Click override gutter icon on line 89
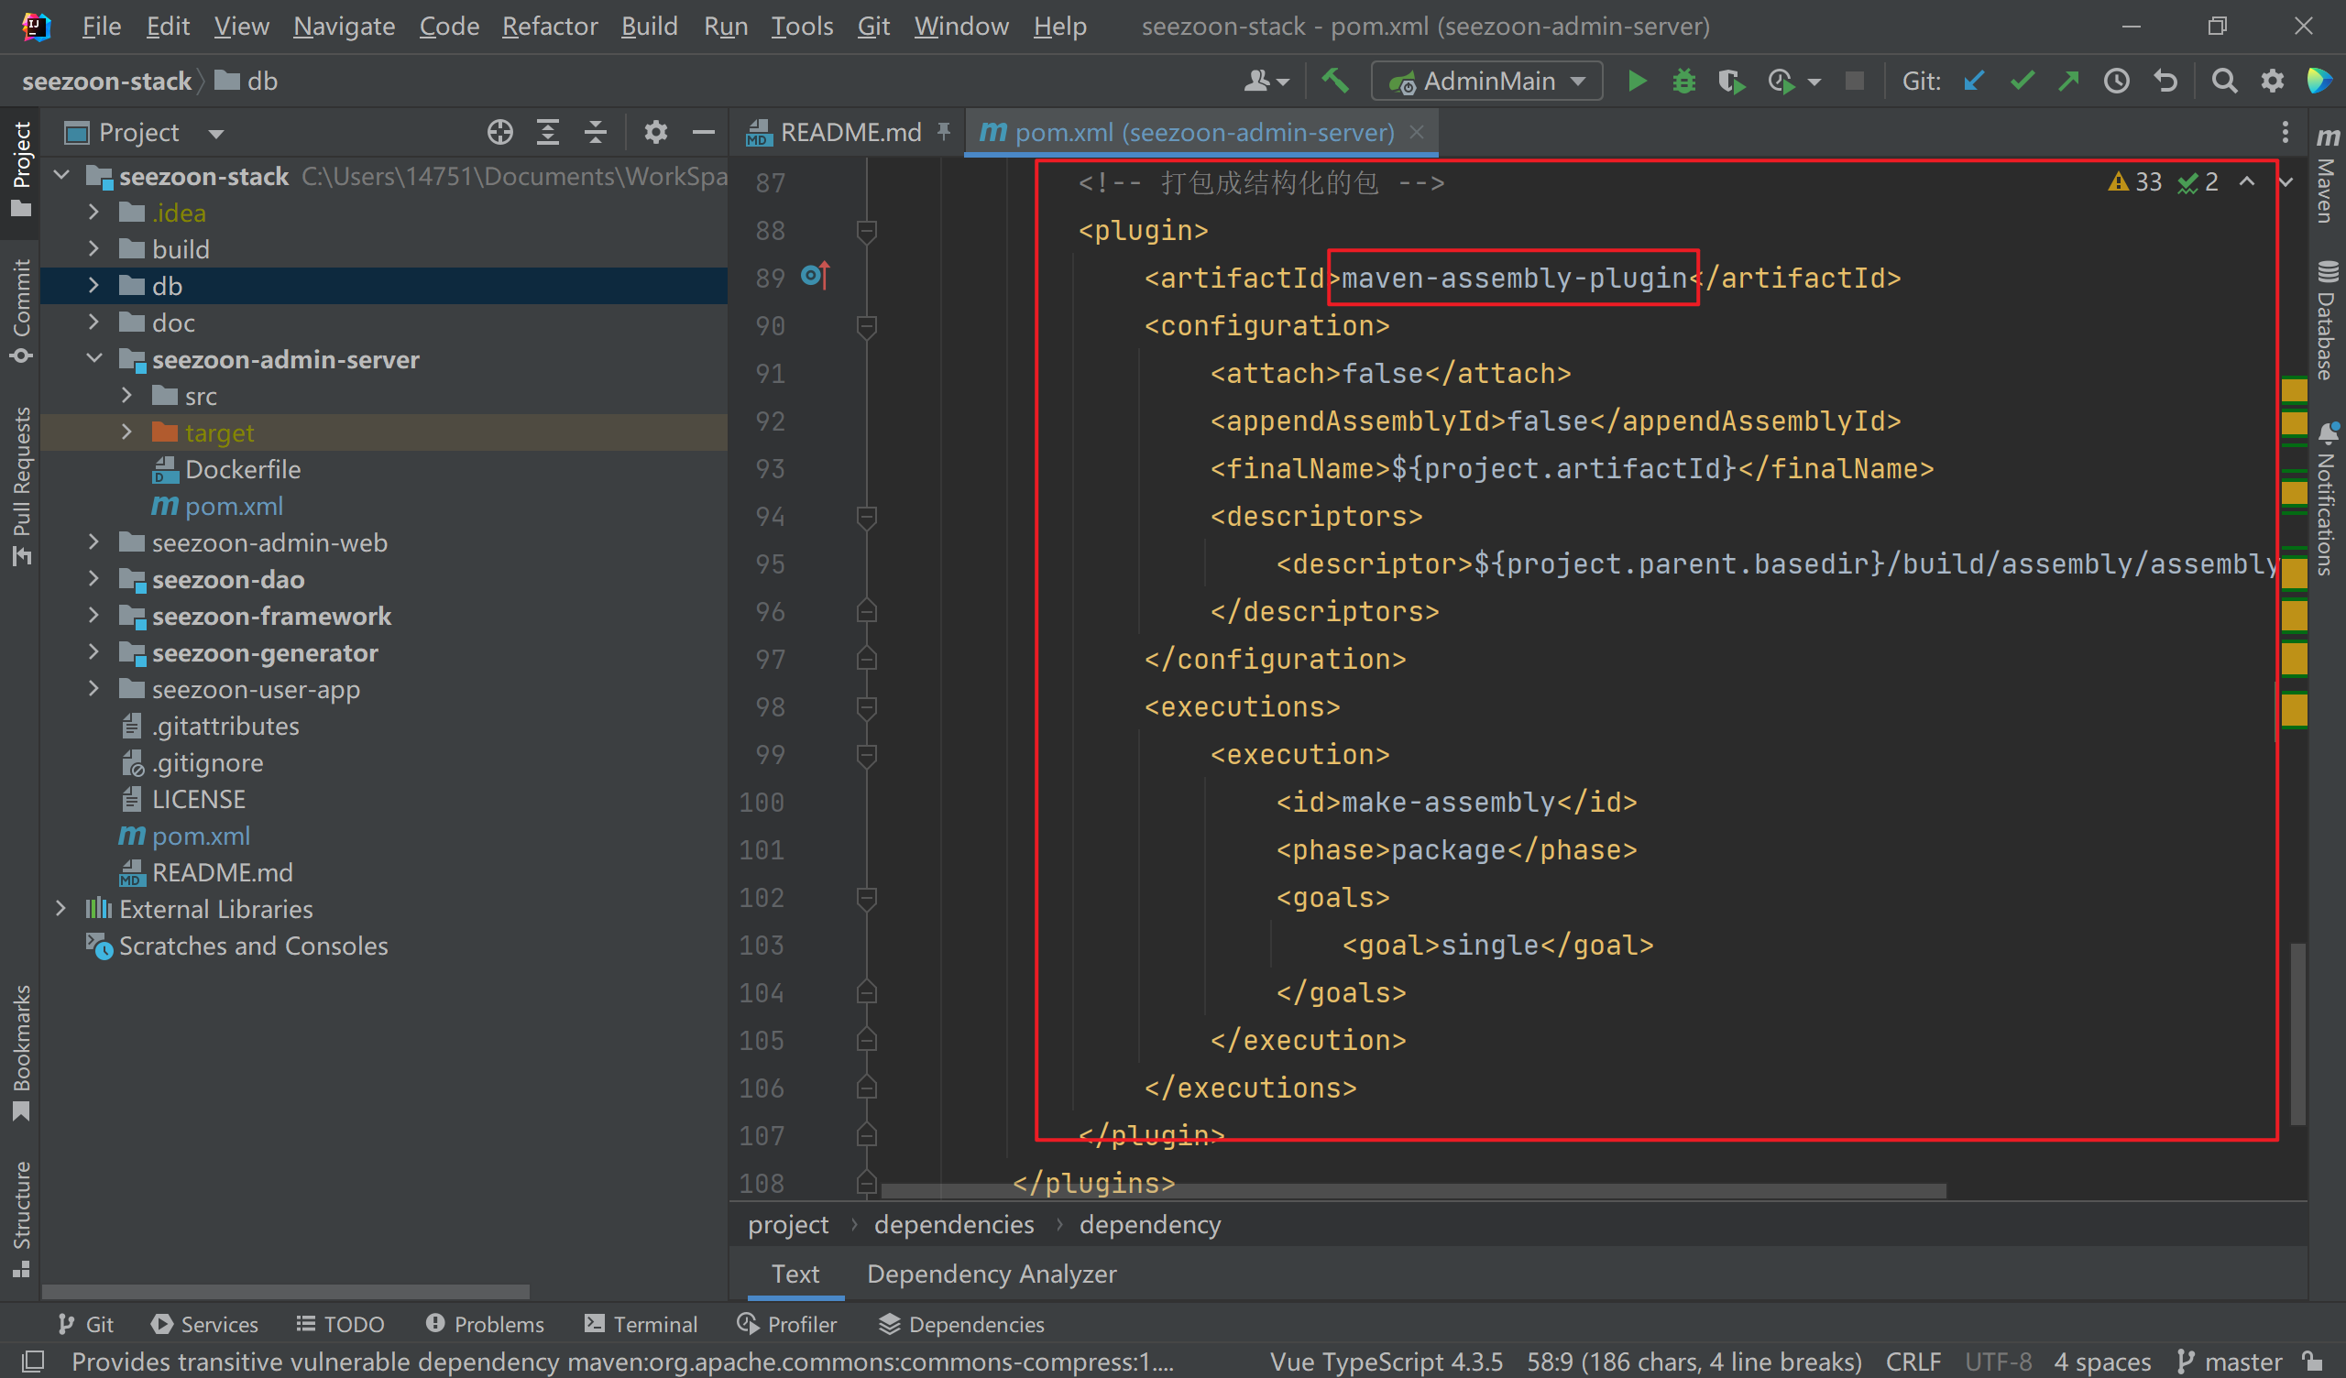The image size is (2346, 1378). (x=814, y=277)
